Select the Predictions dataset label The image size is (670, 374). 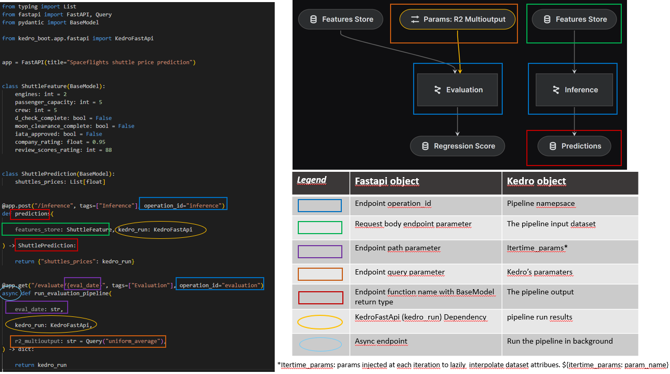(x=581, y=146)
